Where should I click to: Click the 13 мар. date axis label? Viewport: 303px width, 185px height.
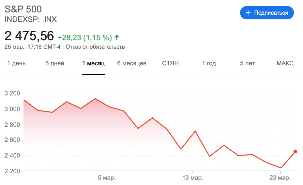pos(193,178)
